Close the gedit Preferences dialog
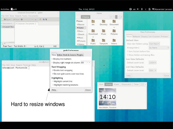The width and height of the screenshot is (173, 129). 88,90
